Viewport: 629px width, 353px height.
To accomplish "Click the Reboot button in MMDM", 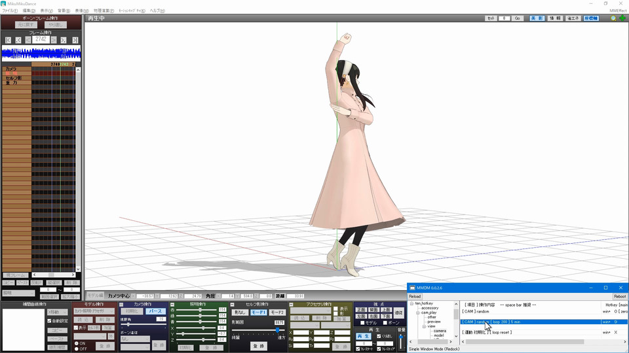I will pos(620,297).
